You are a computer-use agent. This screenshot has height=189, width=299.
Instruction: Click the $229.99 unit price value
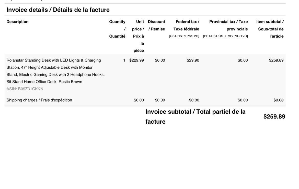(x=136, y=61)
